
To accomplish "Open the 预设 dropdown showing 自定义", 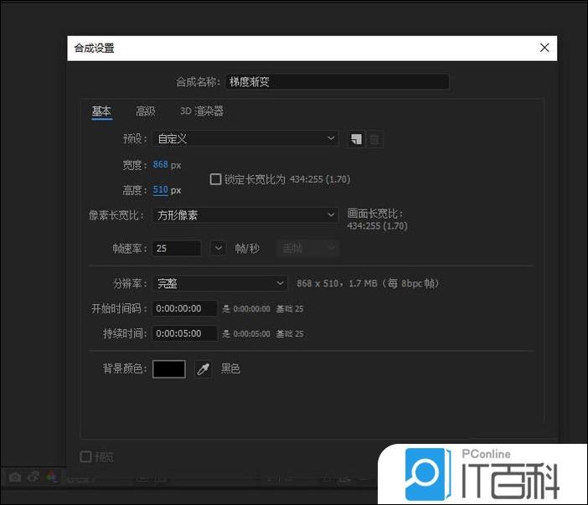I will pyautogui.click(x=245, y=139).
